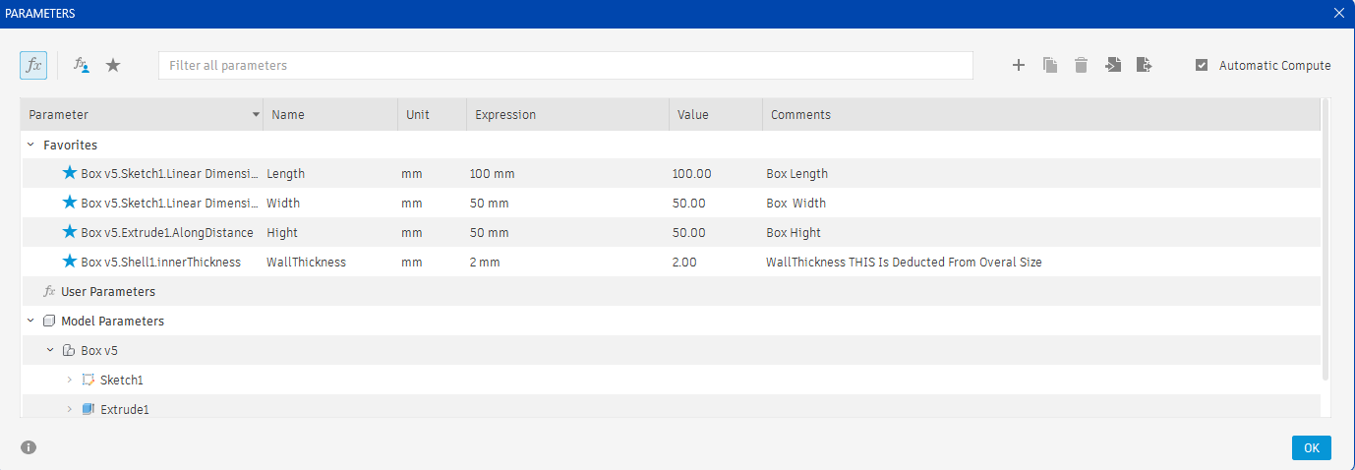The image size is (1355, 470).
Task: Collapse the Model Parameters group
Action: [30, 321]
